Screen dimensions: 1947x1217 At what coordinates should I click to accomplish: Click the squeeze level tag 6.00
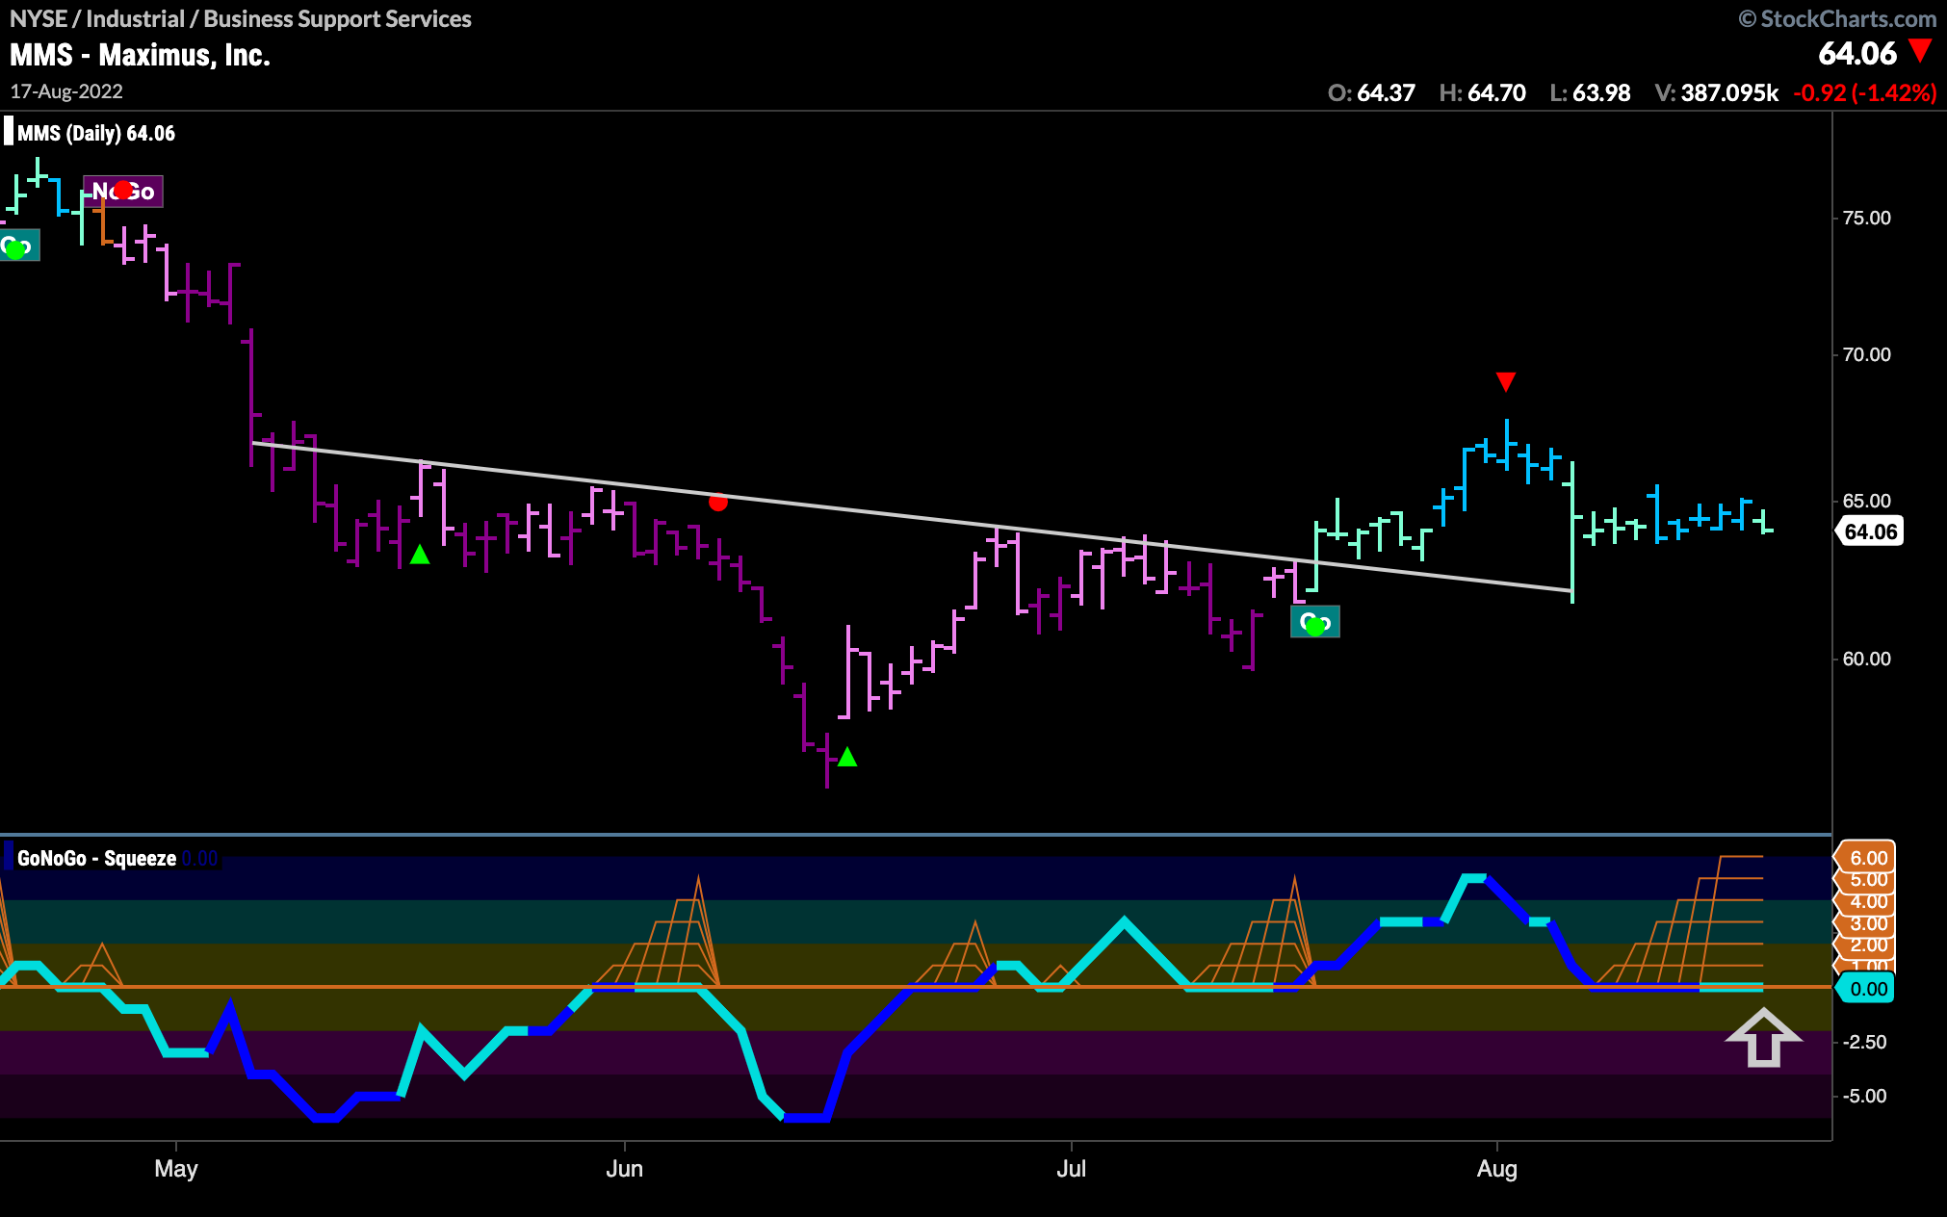pyautogui.click(x=1866, y=857)
